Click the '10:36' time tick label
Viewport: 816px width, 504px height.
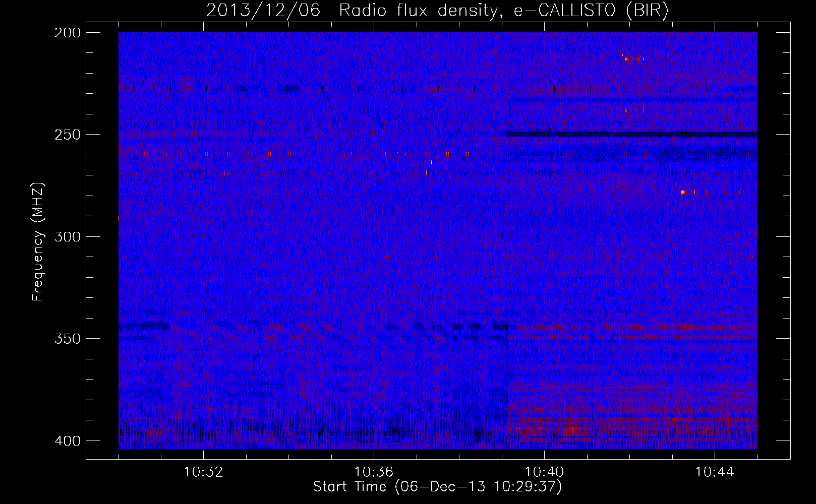[x=374, y=472]
